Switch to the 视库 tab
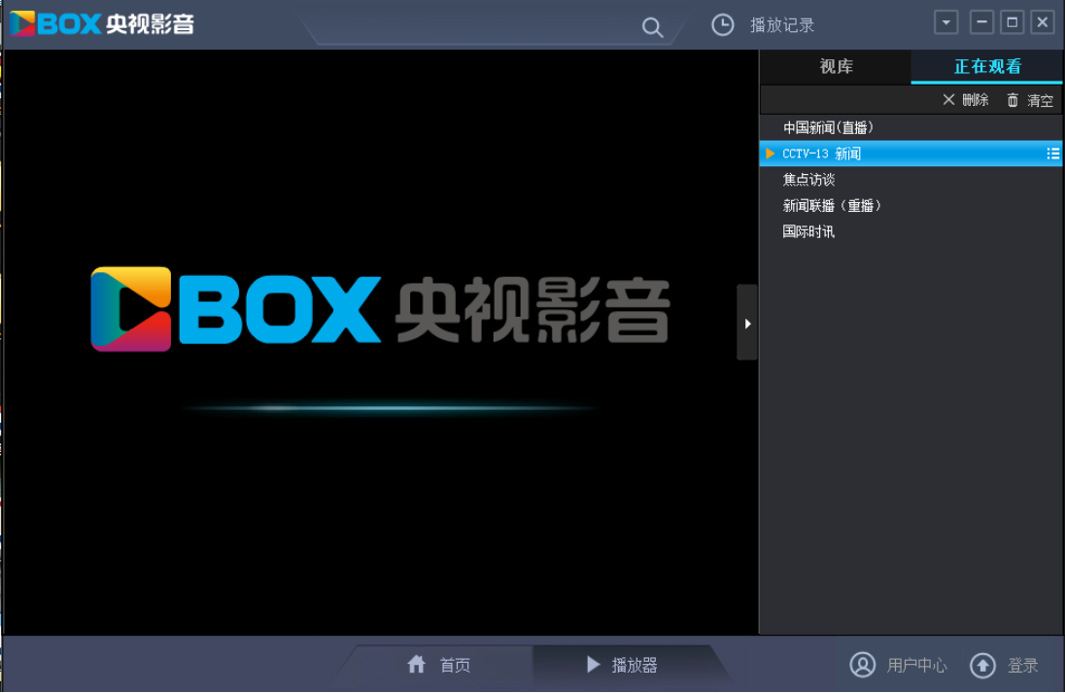This screenshot has height=693, width=1065. coord(836,67)
